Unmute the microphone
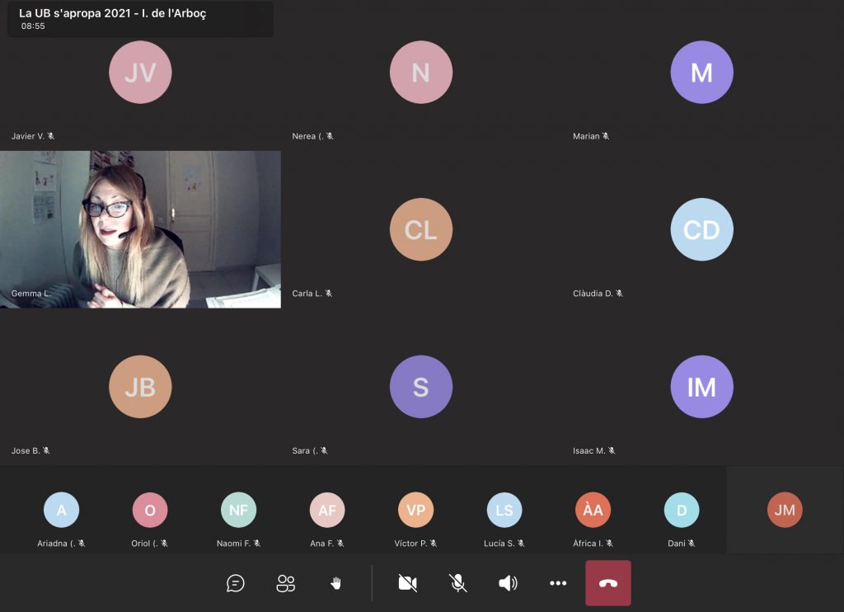This screenshot has width=844, height=612. (x=457, y=584)
